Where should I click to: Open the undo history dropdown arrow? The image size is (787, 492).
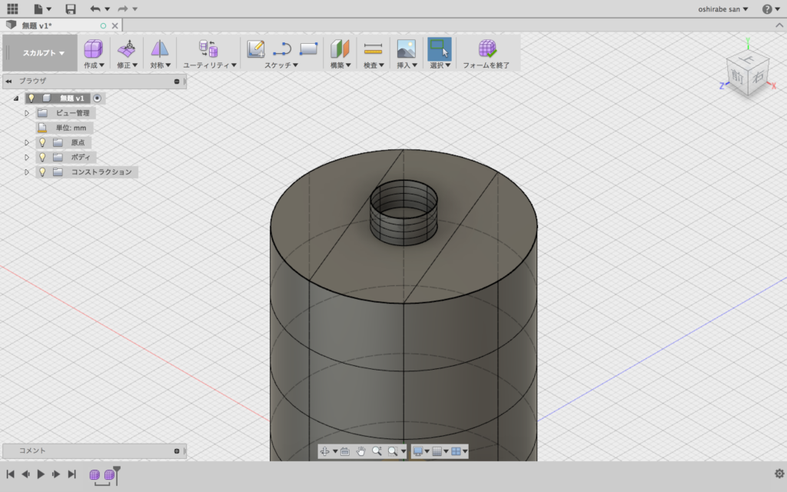point(108,9)
